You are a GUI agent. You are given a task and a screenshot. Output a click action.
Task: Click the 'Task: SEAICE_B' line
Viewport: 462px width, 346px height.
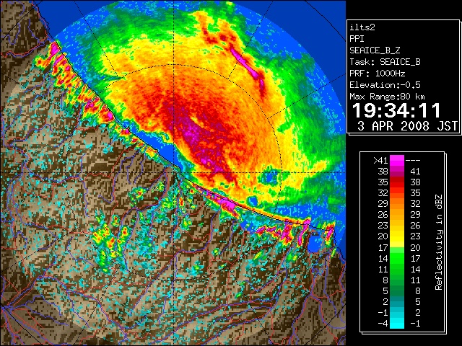click(385, 62)
